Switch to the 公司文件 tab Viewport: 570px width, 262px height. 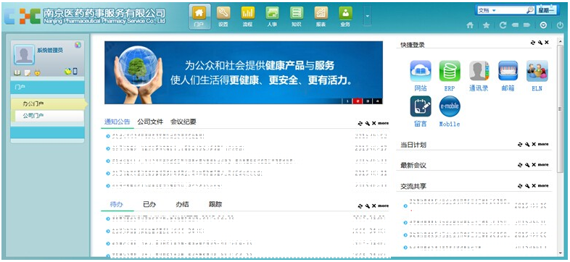point(150,122)
